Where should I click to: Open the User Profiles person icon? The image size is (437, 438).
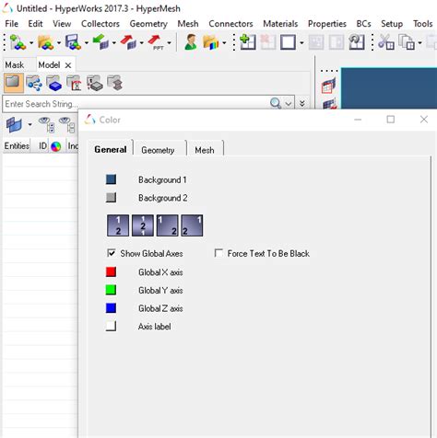click(191, 41)
